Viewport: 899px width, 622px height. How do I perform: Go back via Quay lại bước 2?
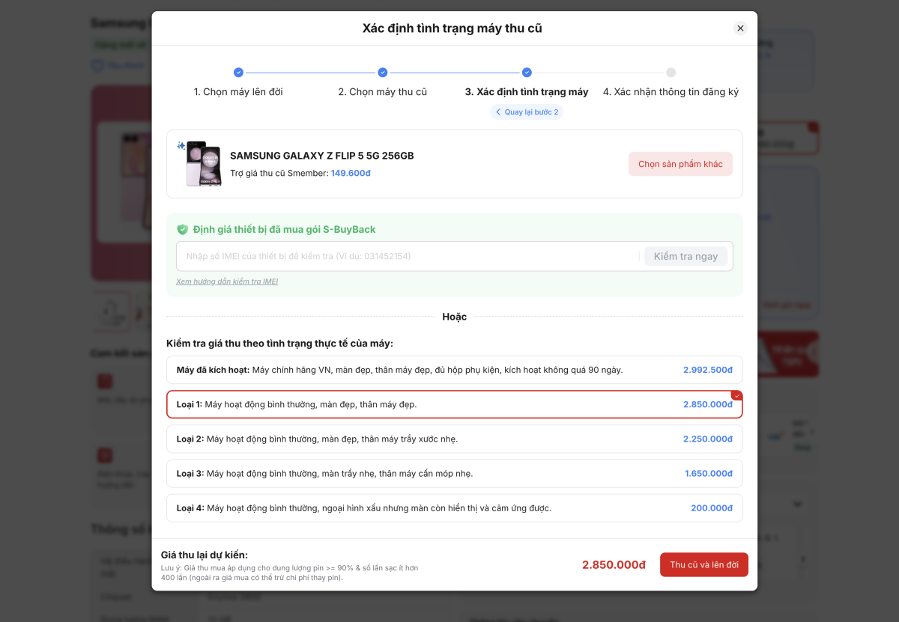tap(527, 112)
